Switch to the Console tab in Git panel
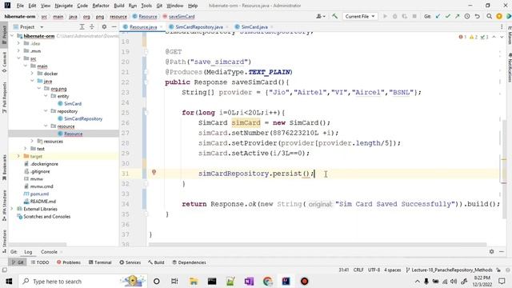The image size is (512, 288). pyautogui.click(x=49, y=252)
